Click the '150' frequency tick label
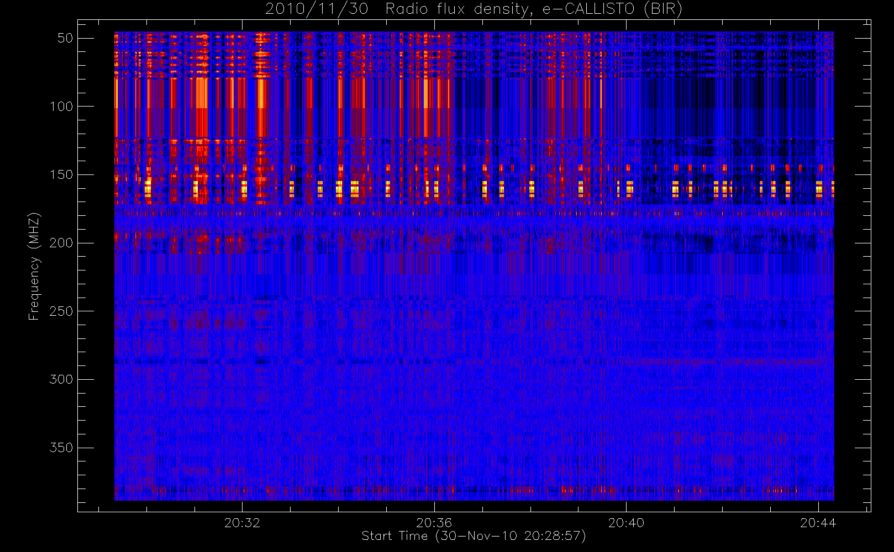 click(61, 174)
